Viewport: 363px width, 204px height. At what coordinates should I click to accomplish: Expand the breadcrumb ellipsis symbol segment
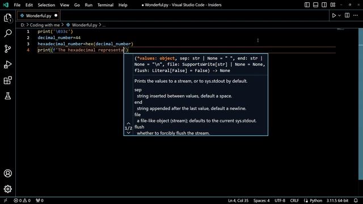pos(104,25)
